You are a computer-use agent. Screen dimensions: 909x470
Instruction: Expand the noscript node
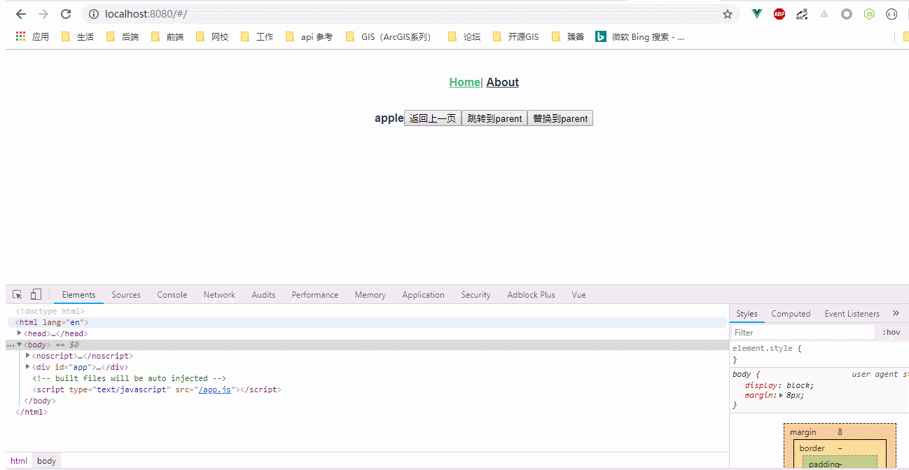pos(28,356)
